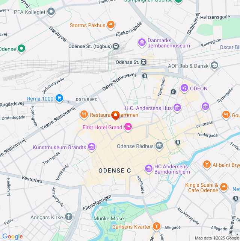Select the H.C. Andersens Hus label

(148, 108)
